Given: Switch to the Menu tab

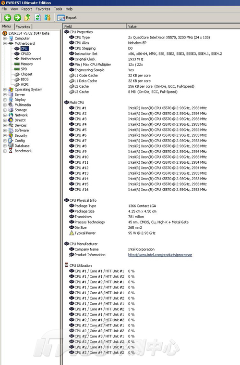Looking at the screenshot, I should point(7,26).
